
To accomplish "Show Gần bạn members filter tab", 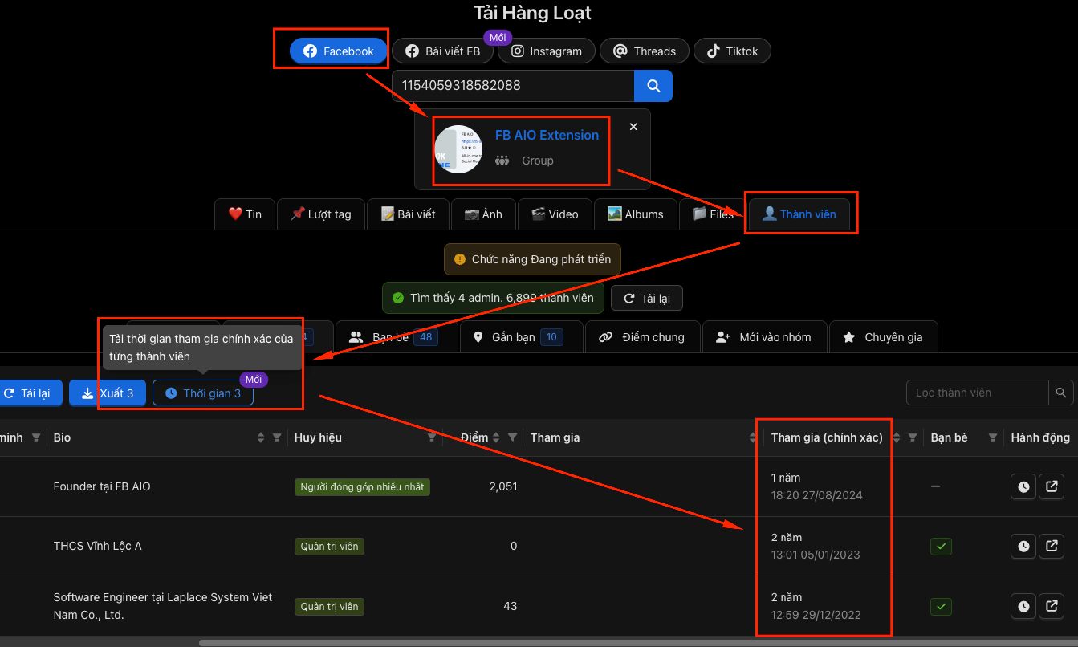I will (x=522, y=337).
